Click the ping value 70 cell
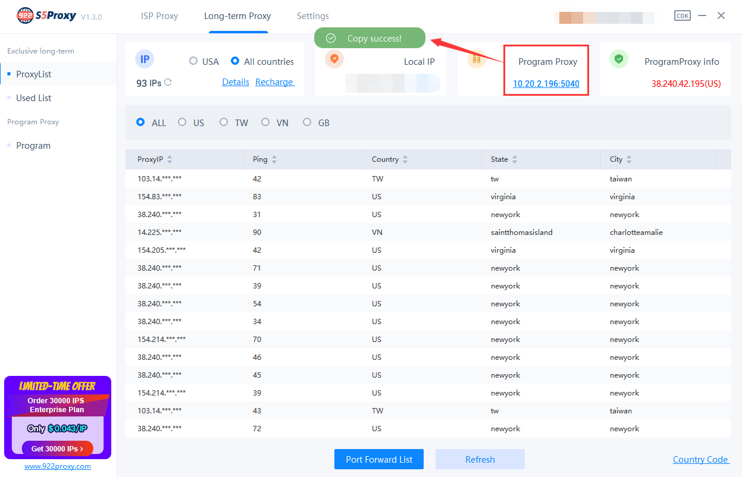The image size is (742, 477). point(257,339)
